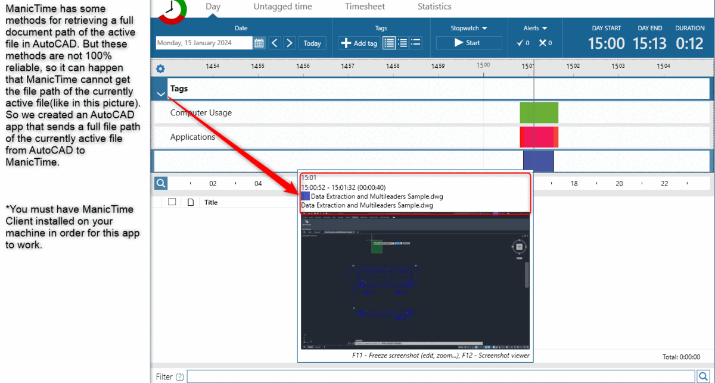Click the Filter text input field
The image size is (715, 383).
(x=441, y=376)
